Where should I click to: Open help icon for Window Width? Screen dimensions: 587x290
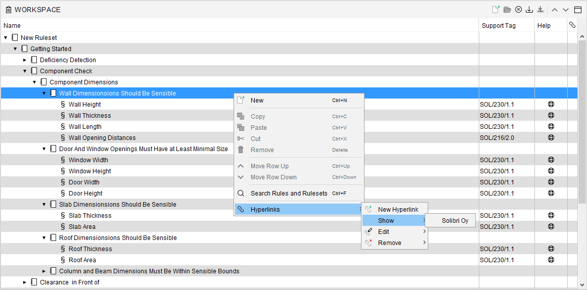pos(551,160)
